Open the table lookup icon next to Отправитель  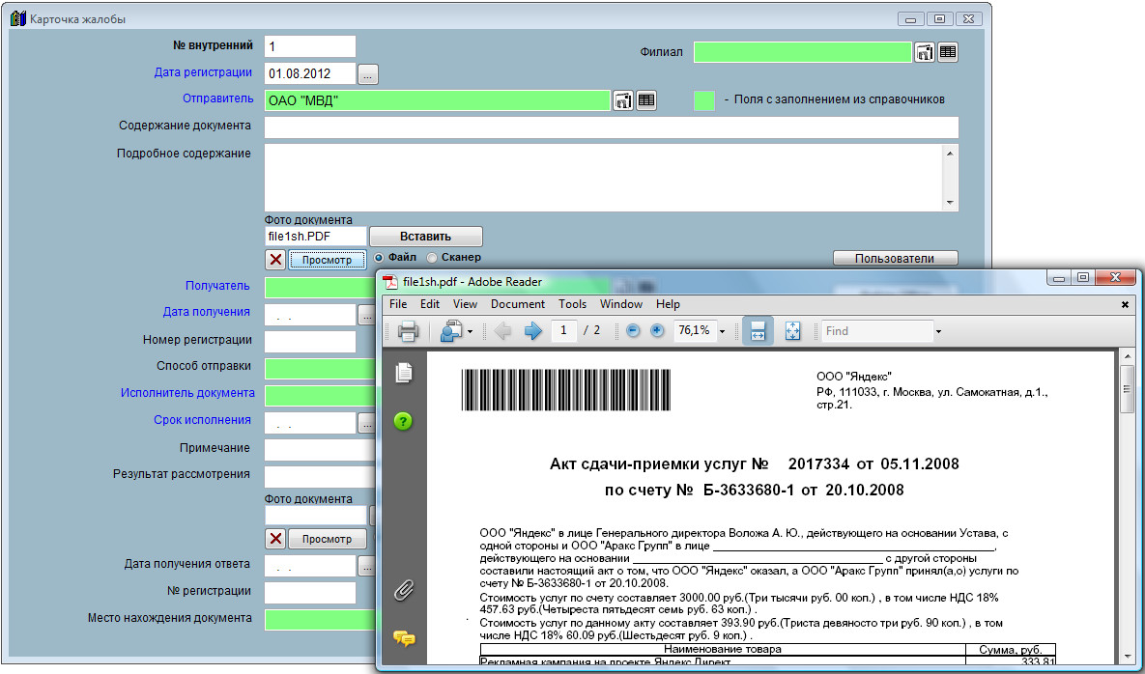tap(646, 99)
